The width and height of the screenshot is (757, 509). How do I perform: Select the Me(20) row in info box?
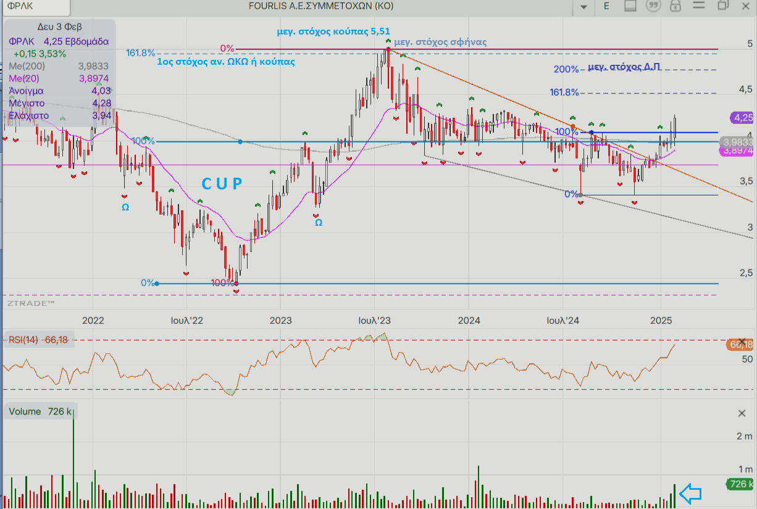point(59,78)
